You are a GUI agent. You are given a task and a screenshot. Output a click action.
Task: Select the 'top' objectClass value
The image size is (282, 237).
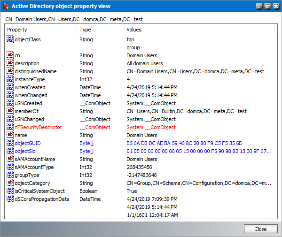coord(130,40)
